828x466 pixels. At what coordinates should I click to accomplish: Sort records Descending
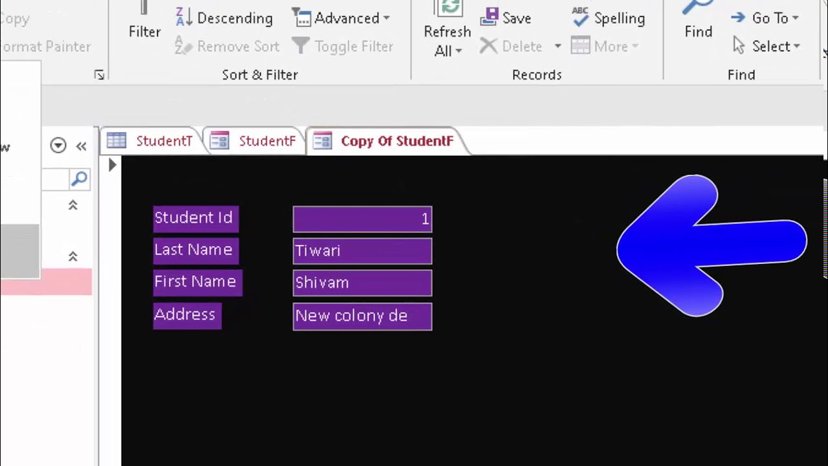tap(224, 18)
